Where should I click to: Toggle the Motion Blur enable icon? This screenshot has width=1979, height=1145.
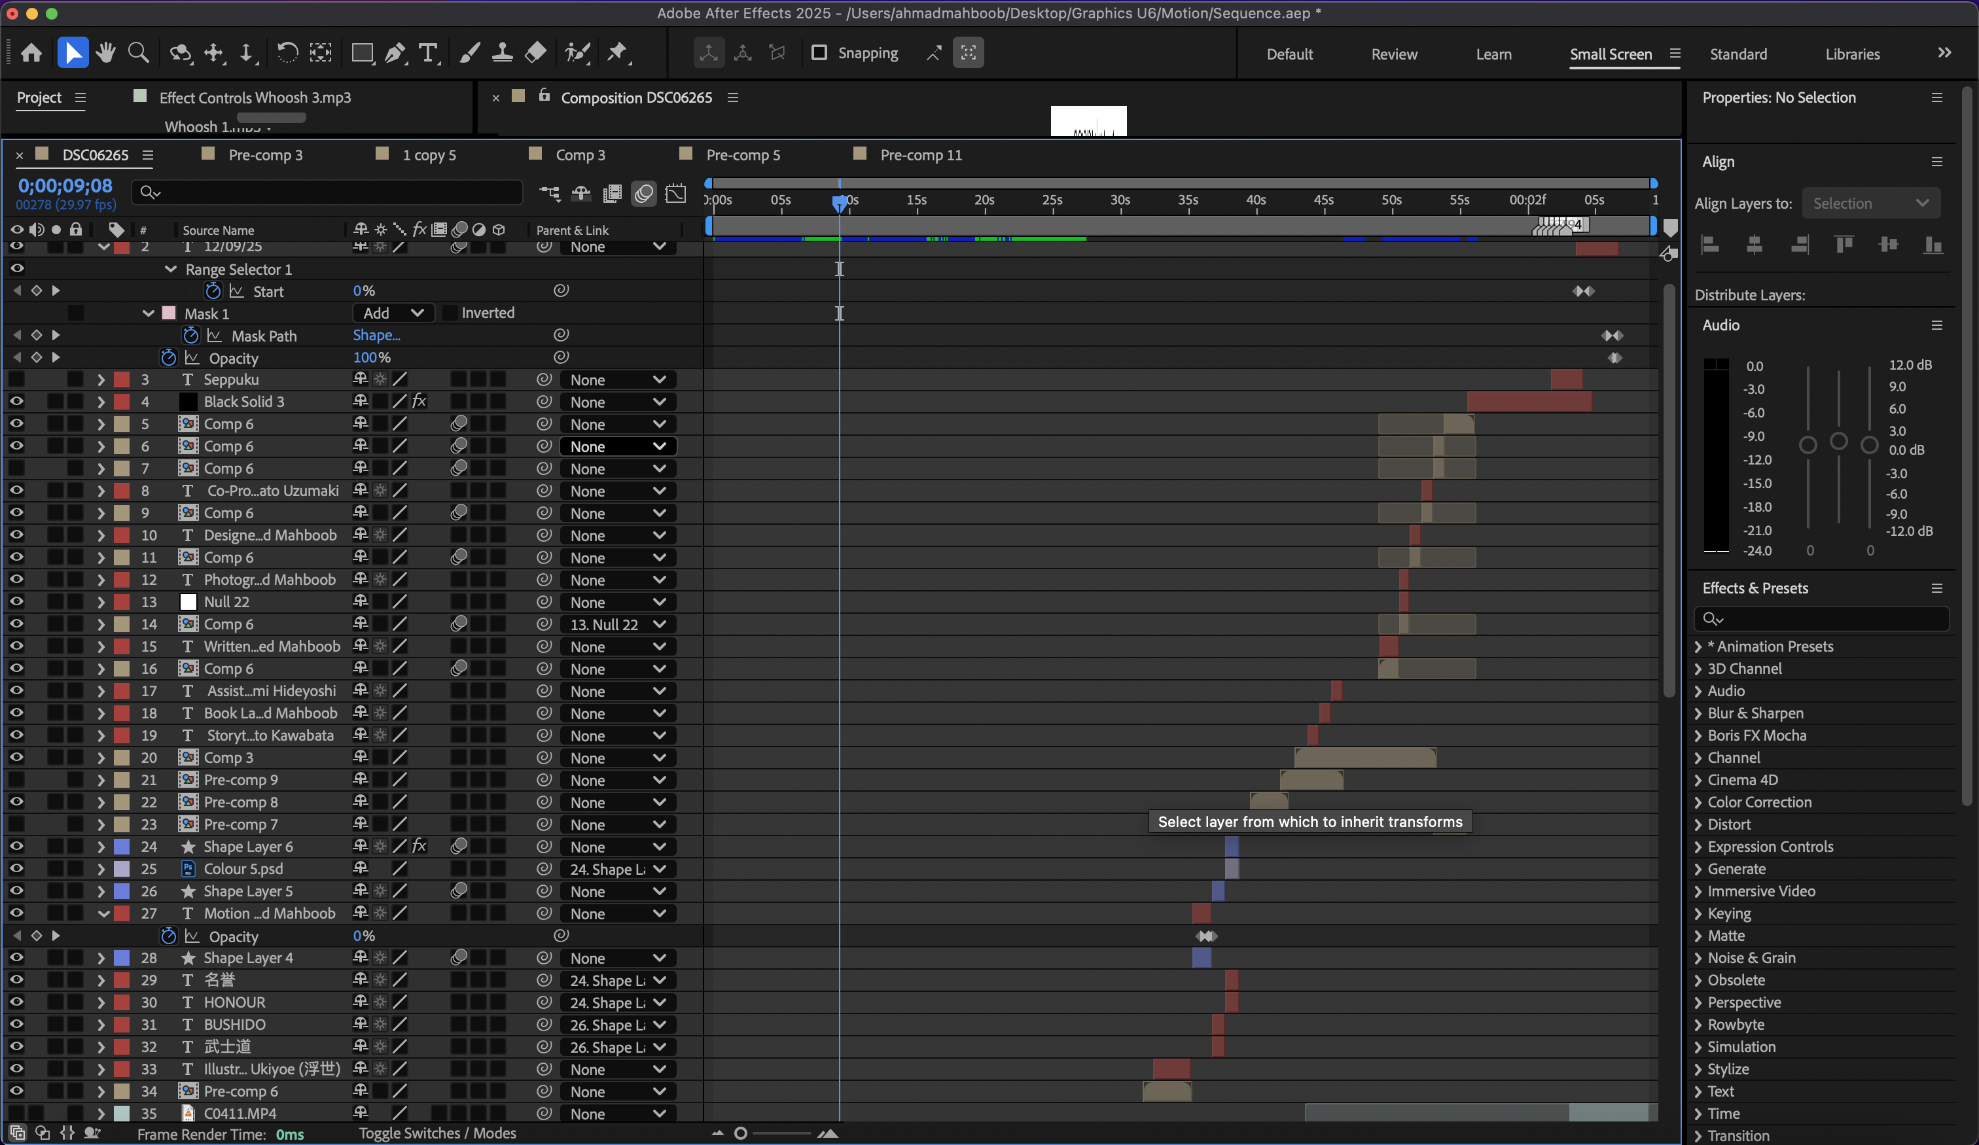point(644,193)
